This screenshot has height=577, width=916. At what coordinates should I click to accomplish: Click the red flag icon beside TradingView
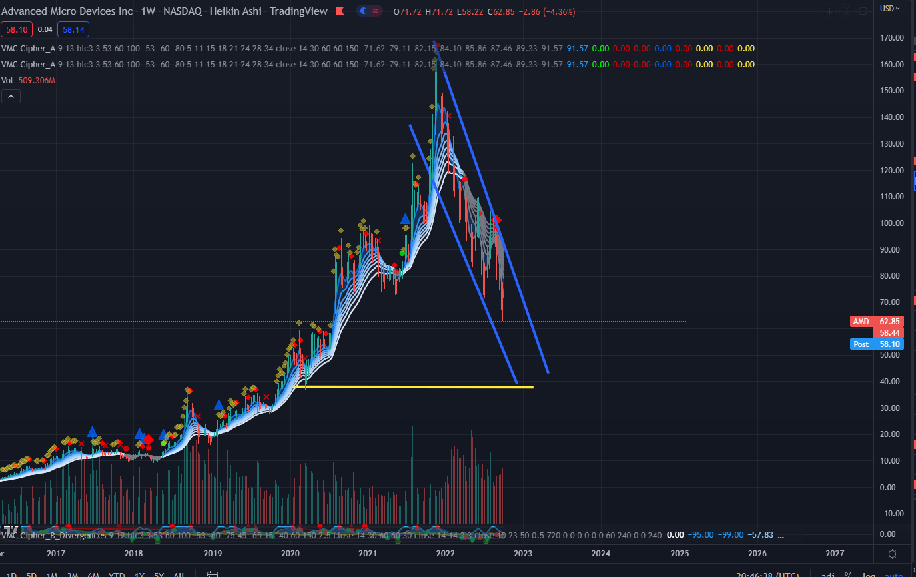point(340,11)
